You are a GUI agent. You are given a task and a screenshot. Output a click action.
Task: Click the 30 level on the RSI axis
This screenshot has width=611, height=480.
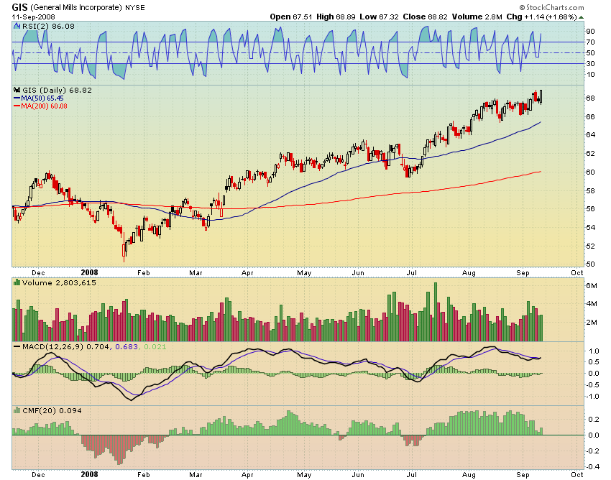tap(590, 63)
